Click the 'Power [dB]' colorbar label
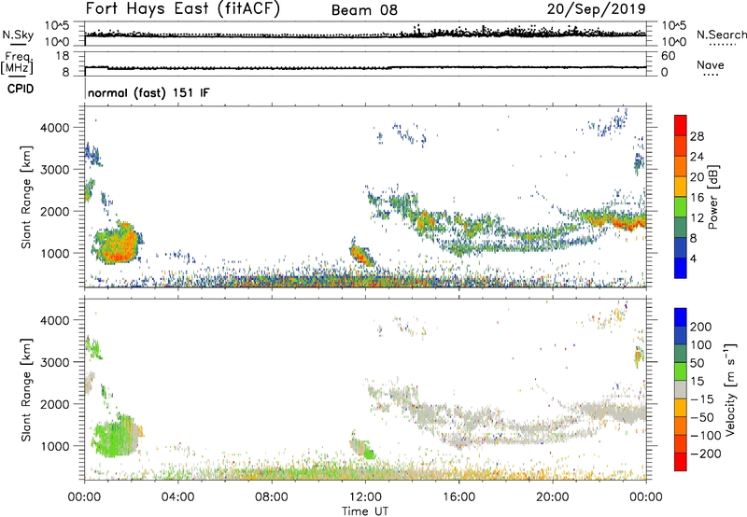747x517 pixels. pyautogui.click(x=712, y=197)
